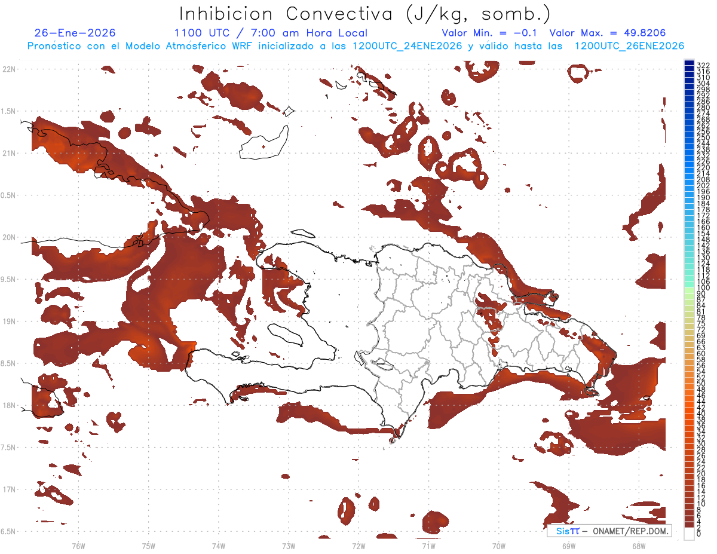Select the '0.5N' latitude tick label

pos(8,195)
